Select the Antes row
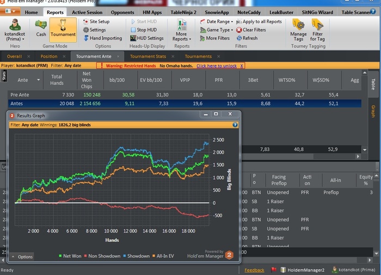 185,103
